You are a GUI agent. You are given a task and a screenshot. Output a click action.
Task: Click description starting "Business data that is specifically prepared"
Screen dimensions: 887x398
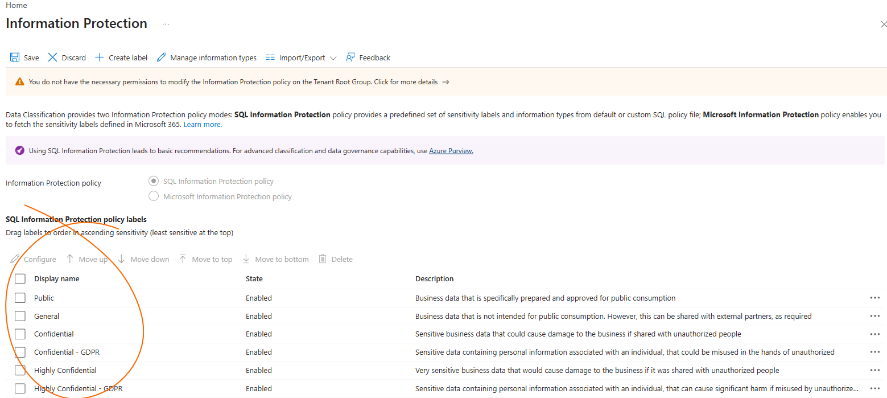click(546, 298)
